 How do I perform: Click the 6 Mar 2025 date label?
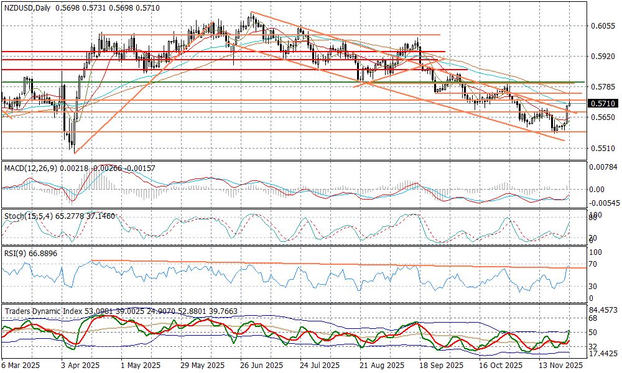pos(21,366)
